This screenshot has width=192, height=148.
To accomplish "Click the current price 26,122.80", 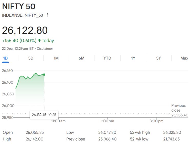I will (x=25, y=30).
